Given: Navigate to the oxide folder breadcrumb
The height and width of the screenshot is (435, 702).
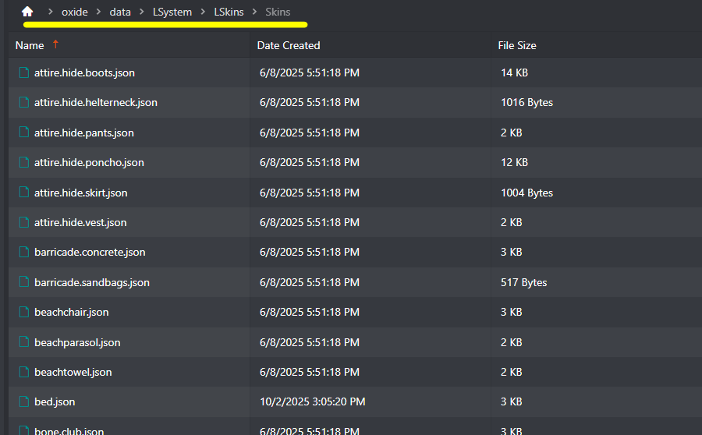Looking at the screenshot, I should tap(74, 12).
